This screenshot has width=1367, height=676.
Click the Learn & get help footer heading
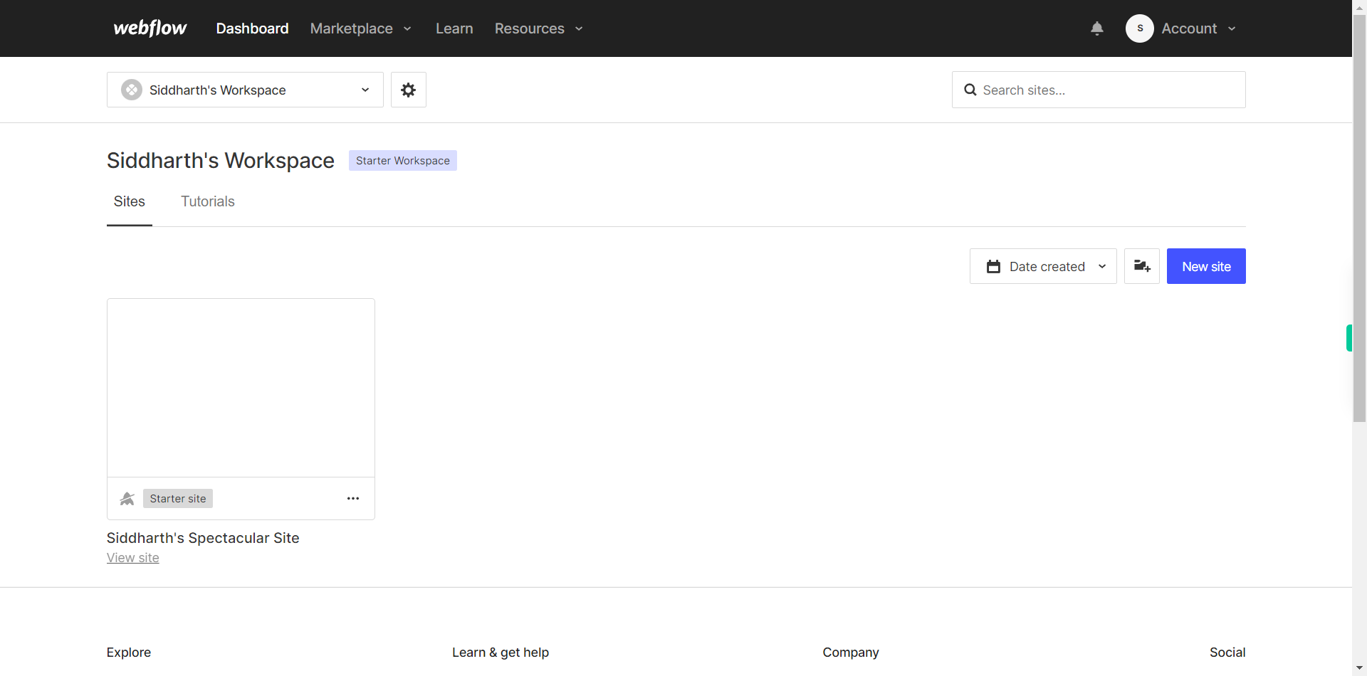[x=501, y=653]
